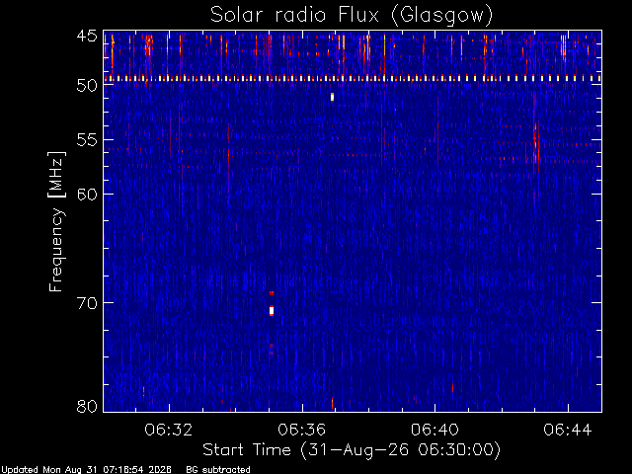632x474 pixels.
Task: Click the dotted interference line near 50 MHz
Action: click(x=353, y=79)
